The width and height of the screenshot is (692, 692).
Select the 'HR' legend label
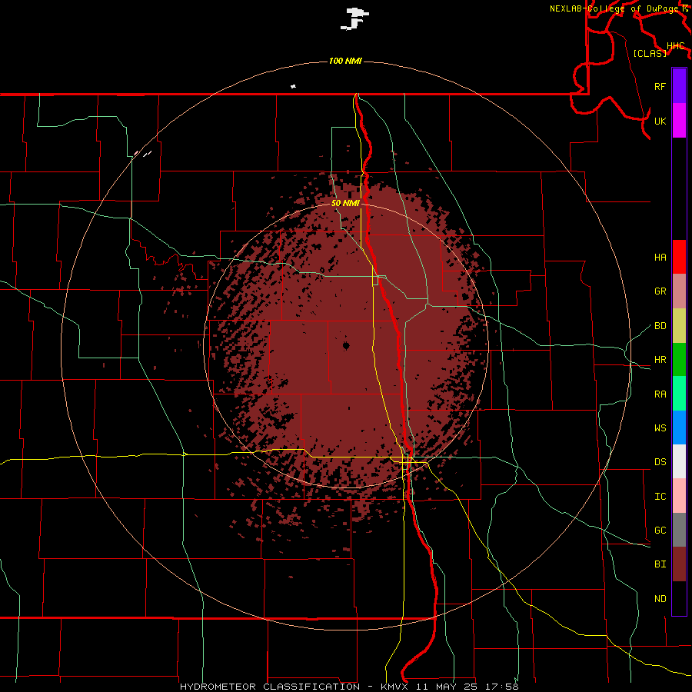pos(660,360)
